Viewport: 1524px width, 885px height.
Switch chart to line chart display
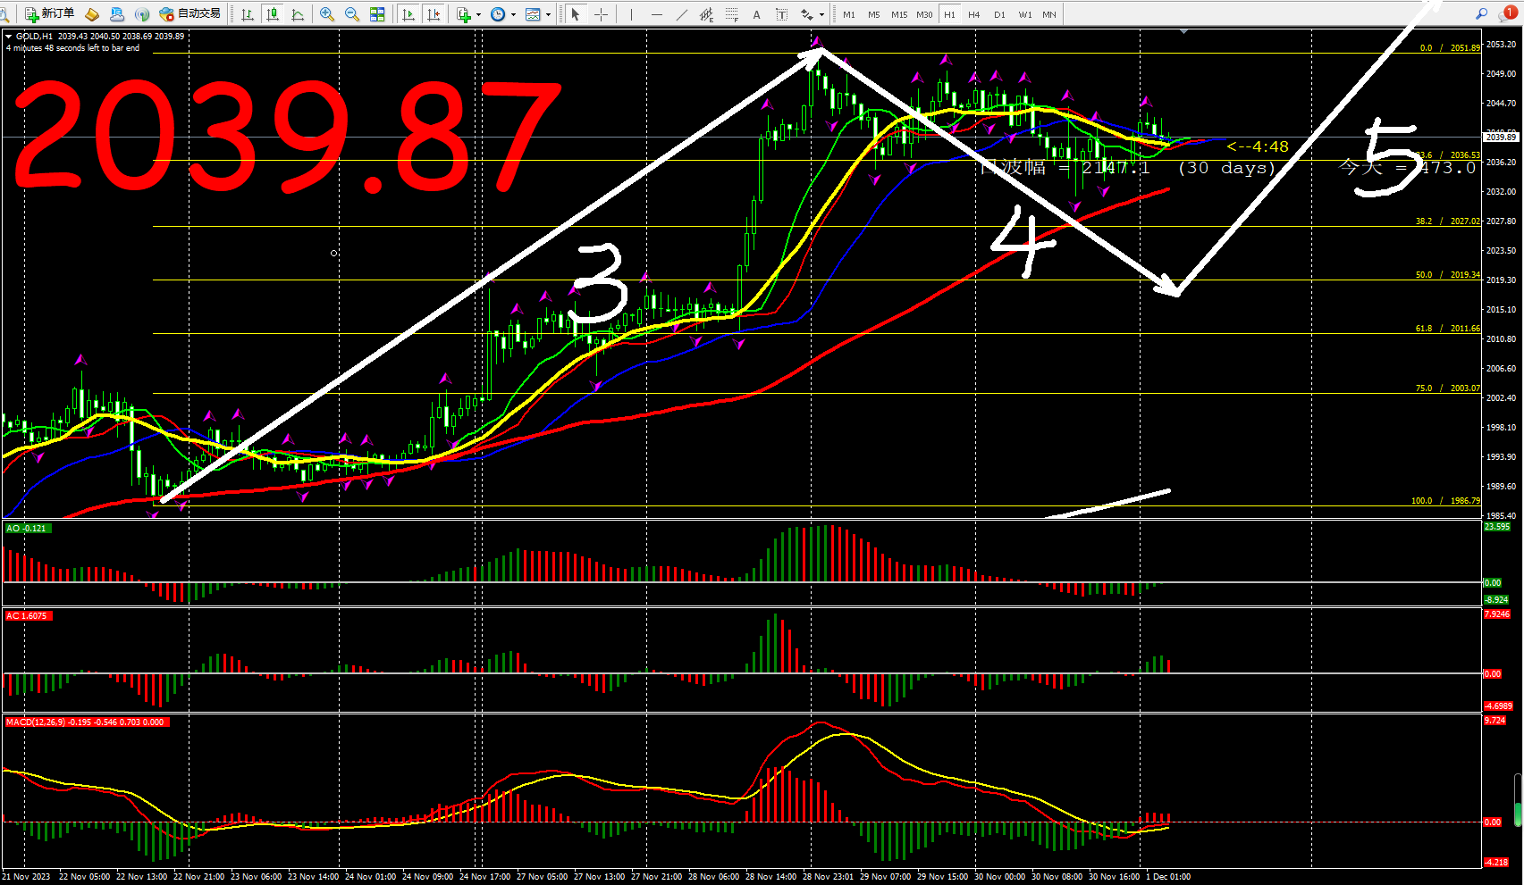(298, 14)
